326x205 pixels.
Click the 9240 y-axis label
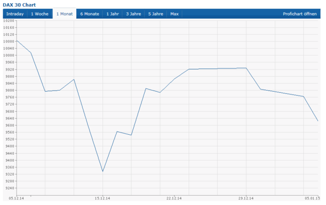pos(10,188)
